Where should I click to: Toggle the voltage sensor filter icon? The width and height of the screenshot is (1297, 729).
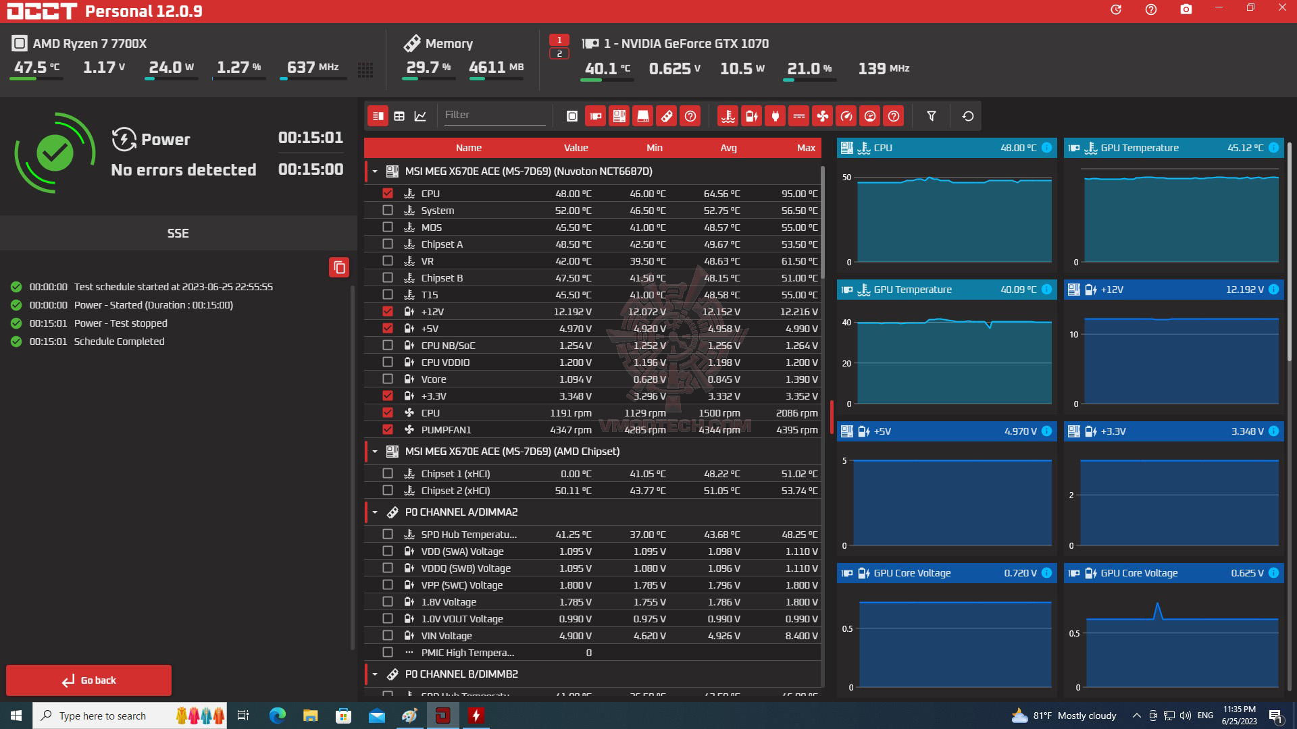751,116
